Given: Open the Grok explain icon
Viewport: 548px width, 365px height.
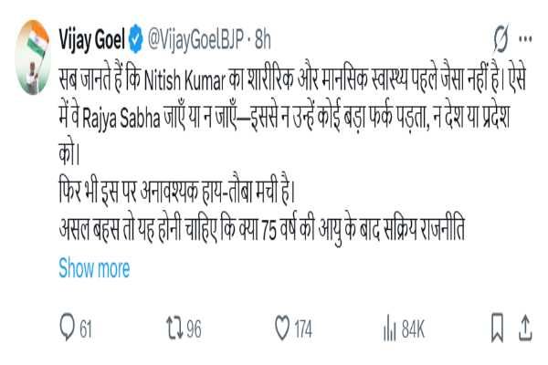Looking at the screenshot, I should [500, 39].
